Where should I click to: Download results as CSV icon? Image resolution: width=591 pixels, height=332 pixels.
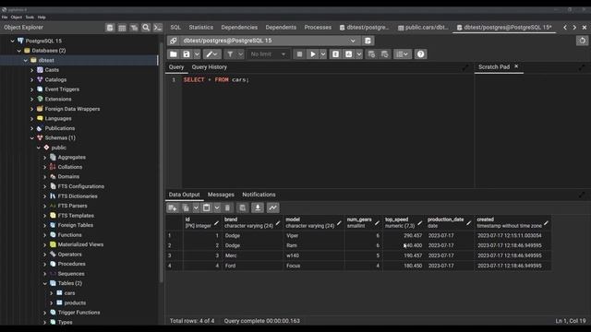point(258,207)
